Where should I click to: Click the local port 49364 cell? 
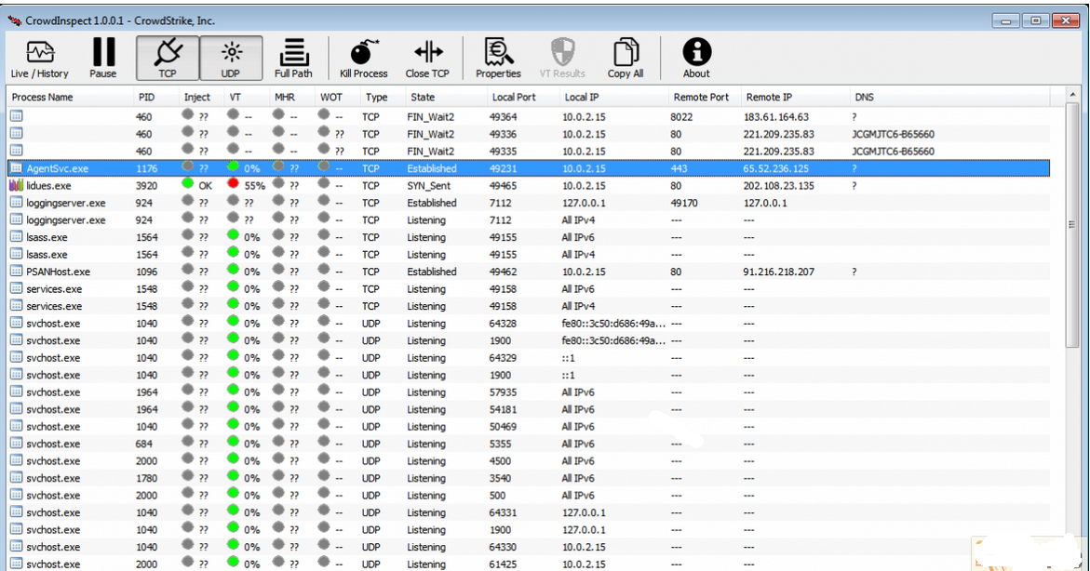[504, 116]
